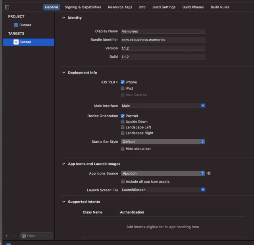Click the Version number field
Viewport: 254px width, 245px height.
(x=163, y=48)
